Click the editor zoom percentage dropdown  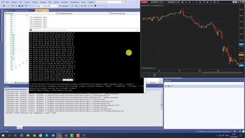click(8, 83)
